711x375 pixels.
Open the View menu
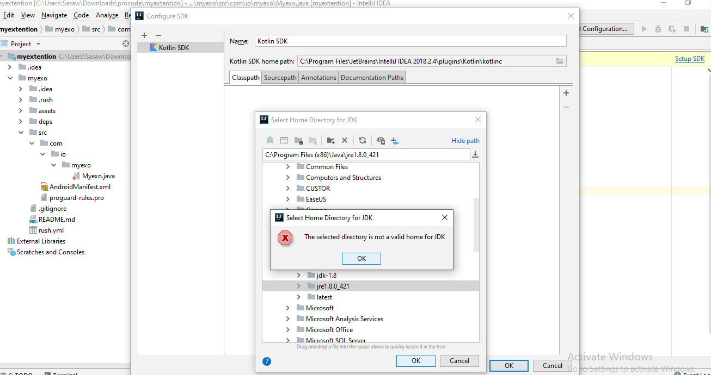(28, 15)
